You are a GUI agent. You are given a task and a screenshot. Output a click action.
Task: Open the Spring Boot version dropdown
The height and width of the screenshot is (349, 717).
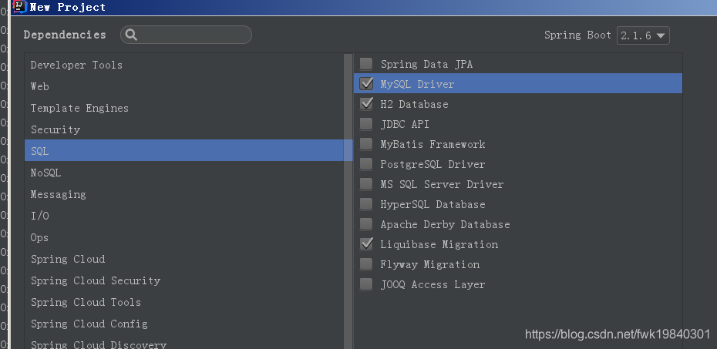(643, 35)
